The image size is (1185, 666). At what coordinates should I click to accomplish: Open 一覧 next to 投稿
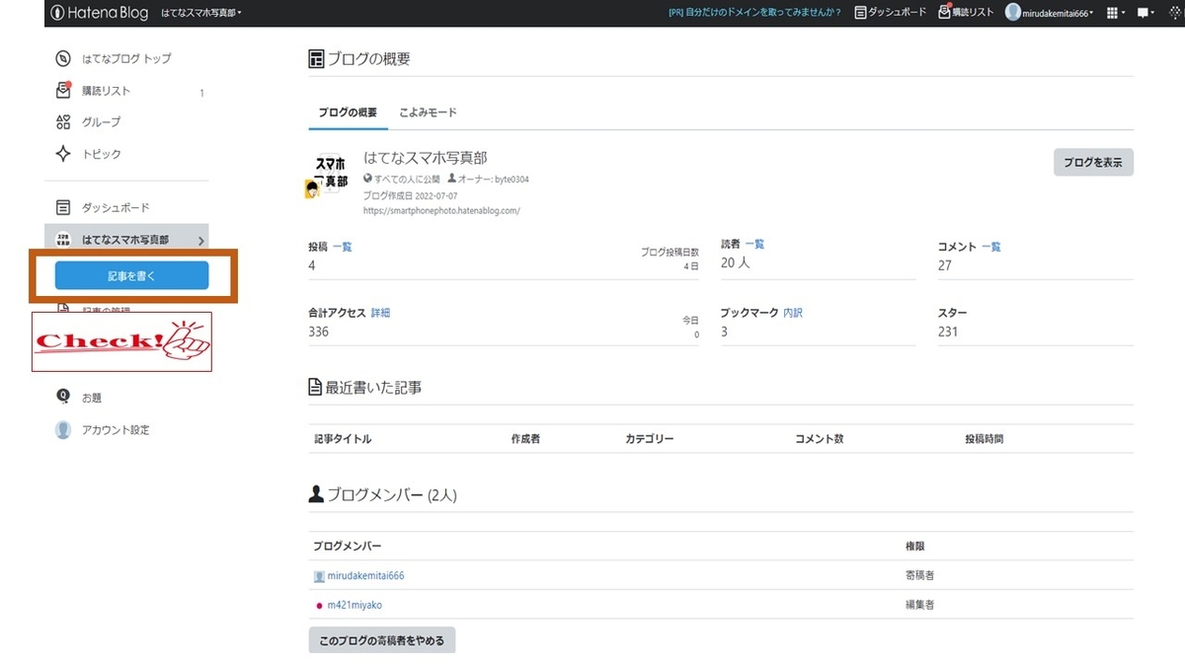click(x=343, y=247)
